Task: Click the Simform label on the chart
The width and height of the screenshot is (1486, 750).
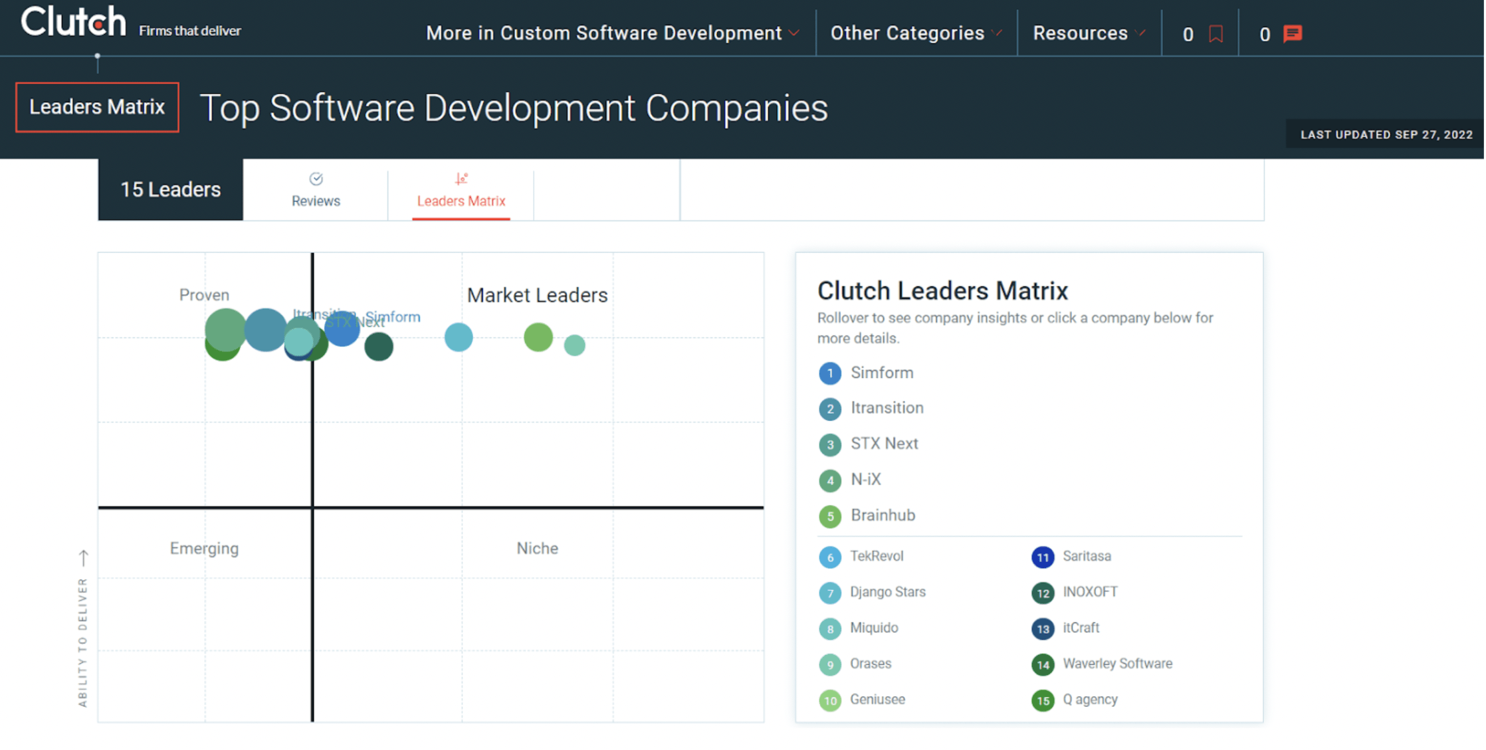Action: pyautogui.click(x=393, y=317)
